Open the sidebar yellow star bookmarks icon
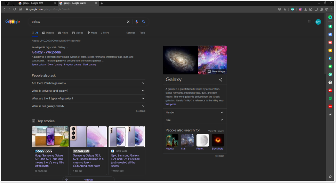The height and width of the screenshot is (183, 336). point(330,50)
